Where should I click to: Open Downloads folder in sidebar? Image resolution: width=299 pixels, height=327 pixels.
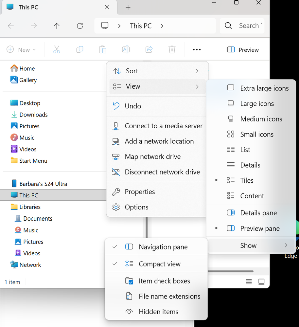pos(29,115)
